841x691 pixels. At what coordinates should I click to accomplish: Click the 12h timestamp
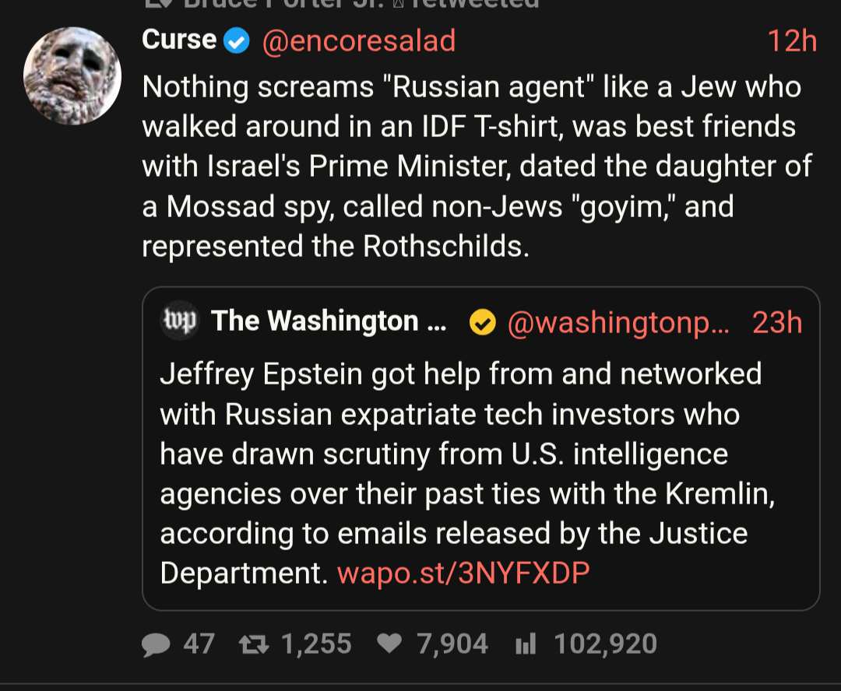coord(791,41)
